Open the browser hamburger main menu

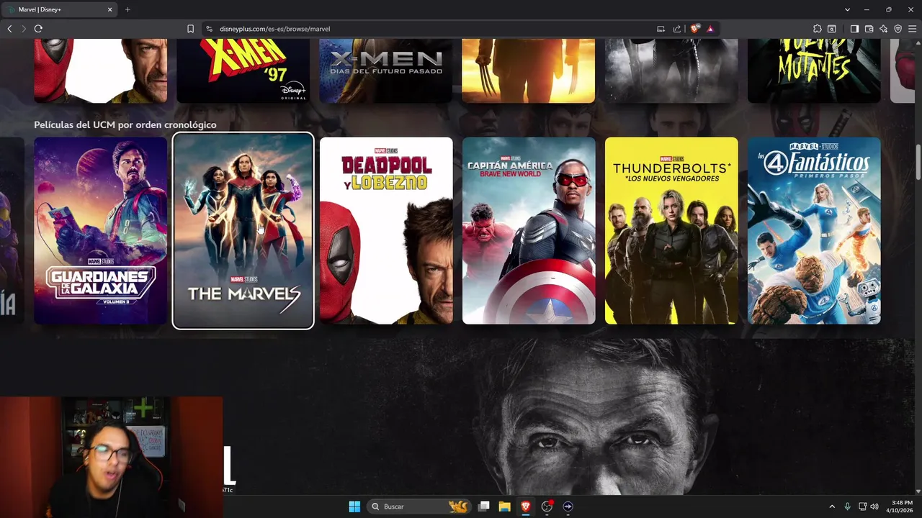912,29
